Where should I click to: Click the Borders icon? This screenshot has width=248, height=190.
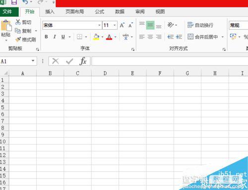(x=79, y=37)
